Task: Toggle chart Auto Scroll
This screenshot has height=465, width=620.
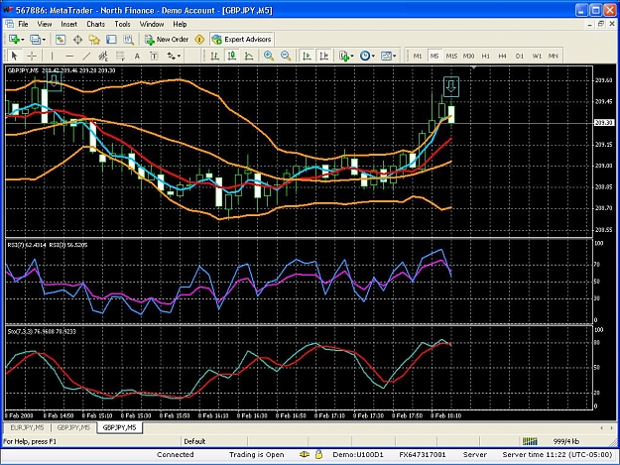Action: pyautogui.click(x=307, y=56)
